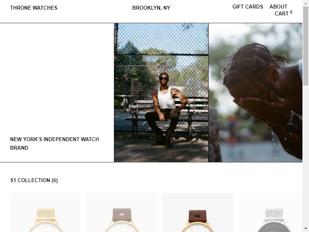The height and width of the screenshot is (232, 309).
Task: Select the taupe leather strap watch thumbnail
Action: (x=122, y=213)
